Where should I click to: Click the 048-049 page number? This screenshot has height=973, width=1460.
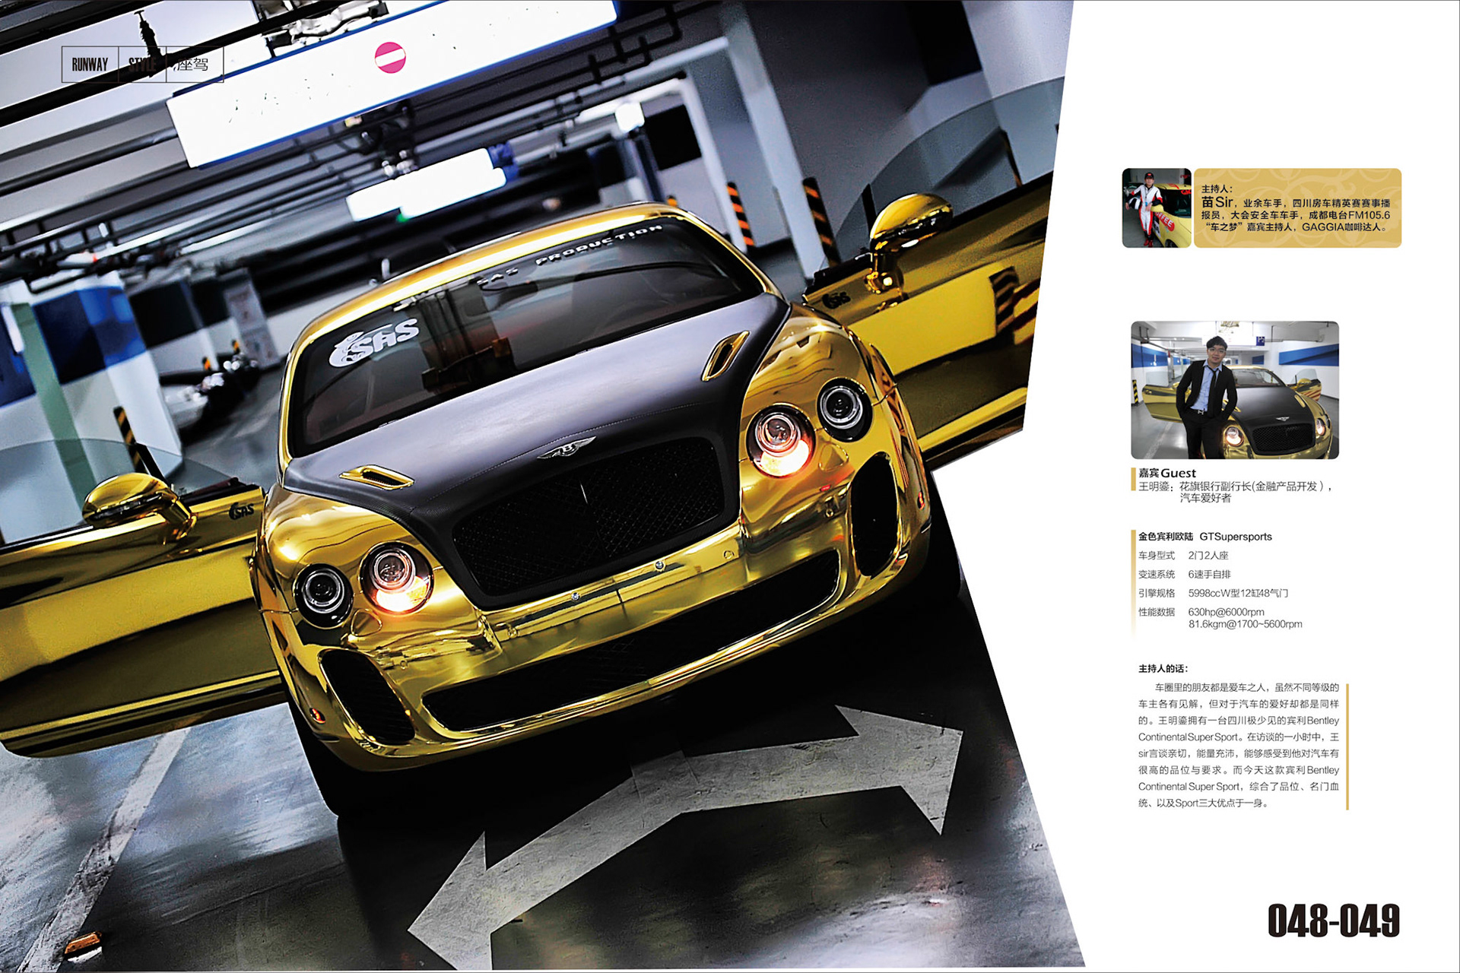coord(1333,921)
